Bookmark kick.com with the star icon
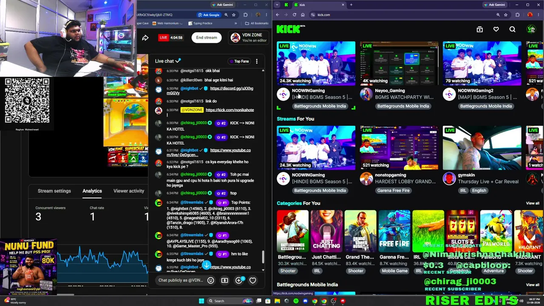This screenshot has height=306, width=544. pos(506,15)
